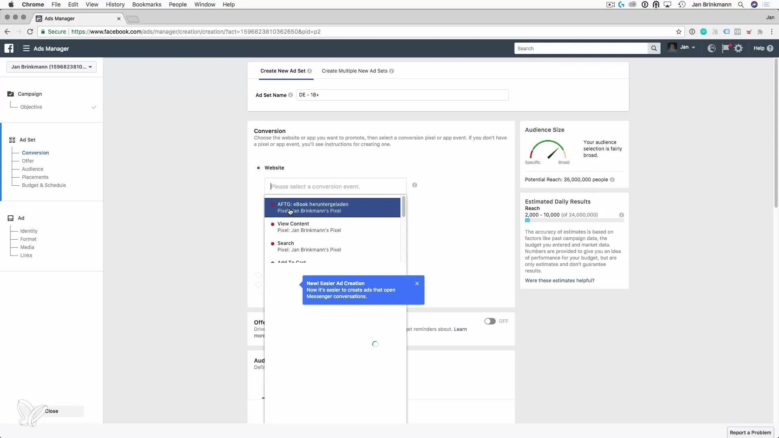
Task: Click the Close button at bottom left
Action: pos(52,411)
